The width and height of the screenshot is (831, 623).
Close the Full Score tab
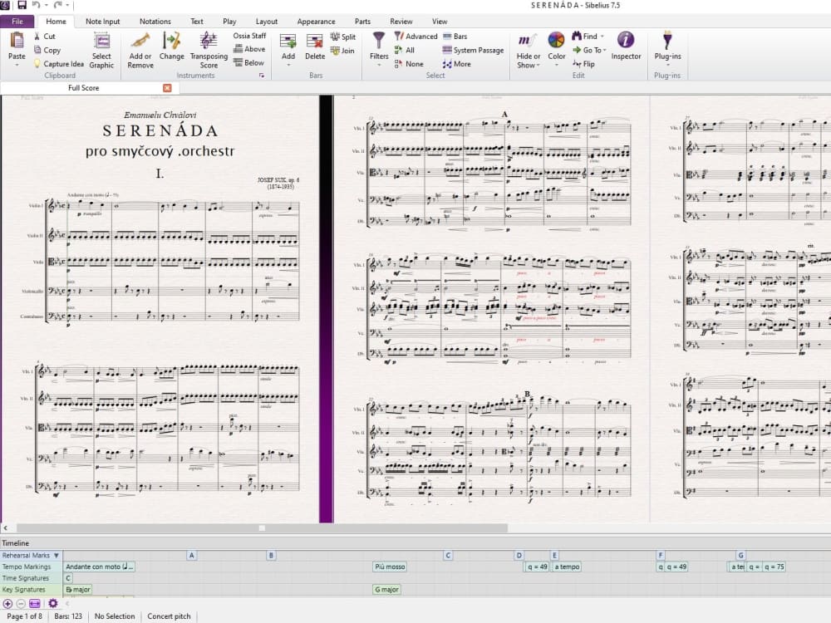tap(167, 88)
